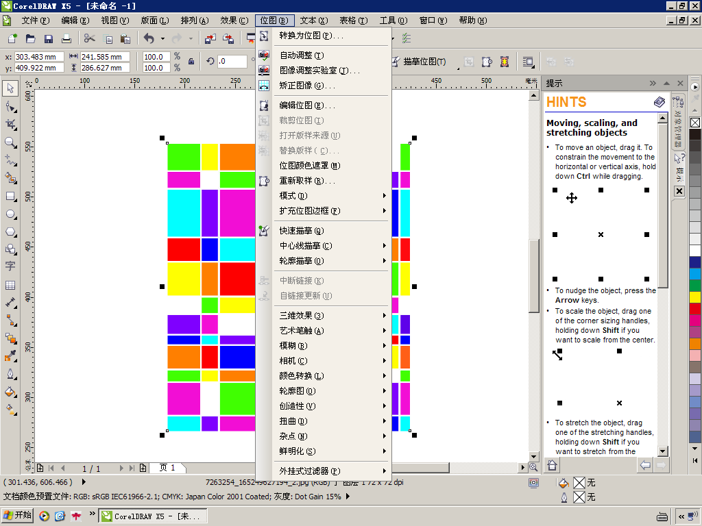Select the Freehand drawing tool
The width and height of the screenshot is (702, 526).
(x=10, y=160)
